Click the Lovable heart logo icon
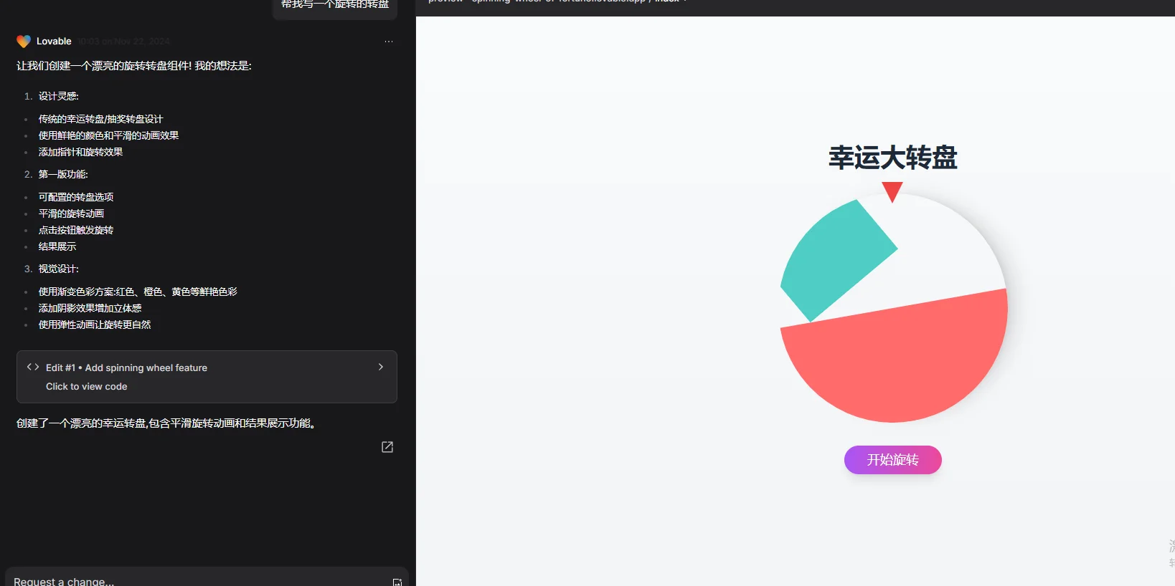This screenshot has height=586, width=1175. 24,42
